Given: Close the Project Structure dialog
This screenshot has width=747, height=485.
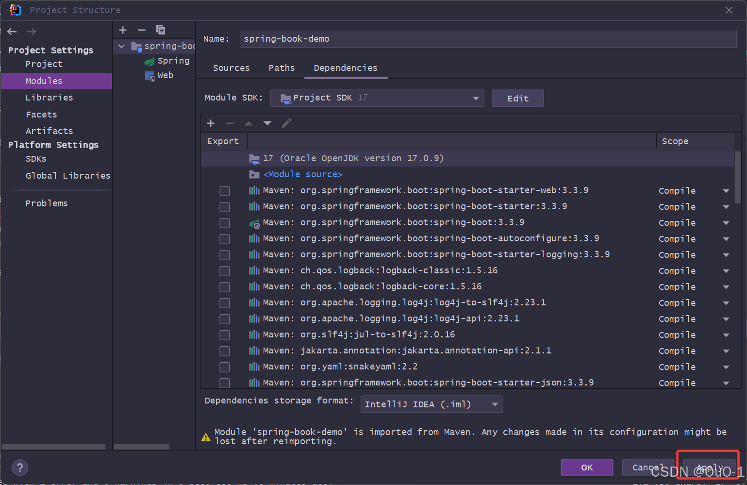Looking at the screenshot, I should (729, 10).
